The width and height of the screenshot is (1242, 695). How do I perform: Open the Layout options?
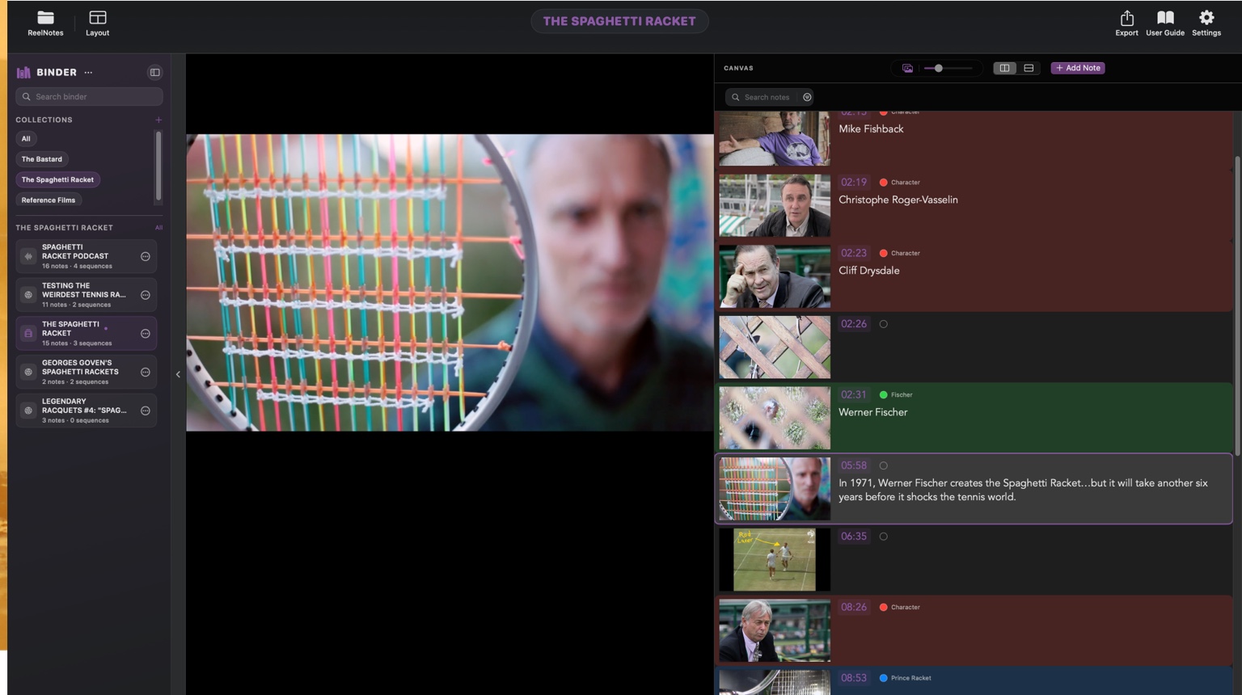pos(98,23)
